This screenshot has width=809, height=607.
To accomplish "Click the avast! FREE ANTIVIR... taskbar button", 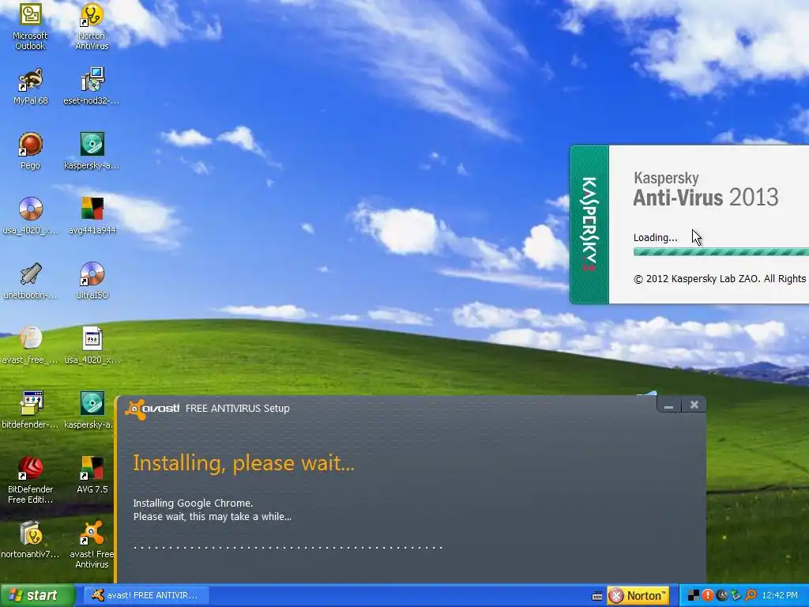I will [x=146, y=596].
